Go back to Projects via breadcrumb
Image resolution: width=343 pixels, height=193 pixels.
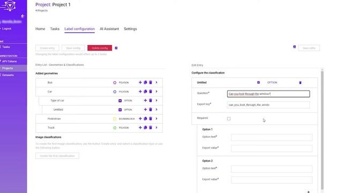coord(42,11)
